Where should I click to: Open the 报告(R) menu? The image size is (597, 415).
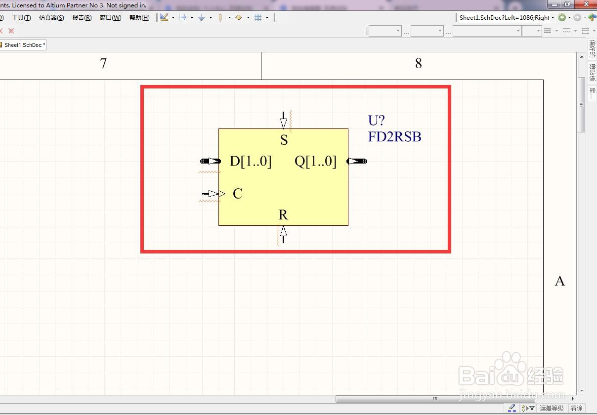(82, 18)
